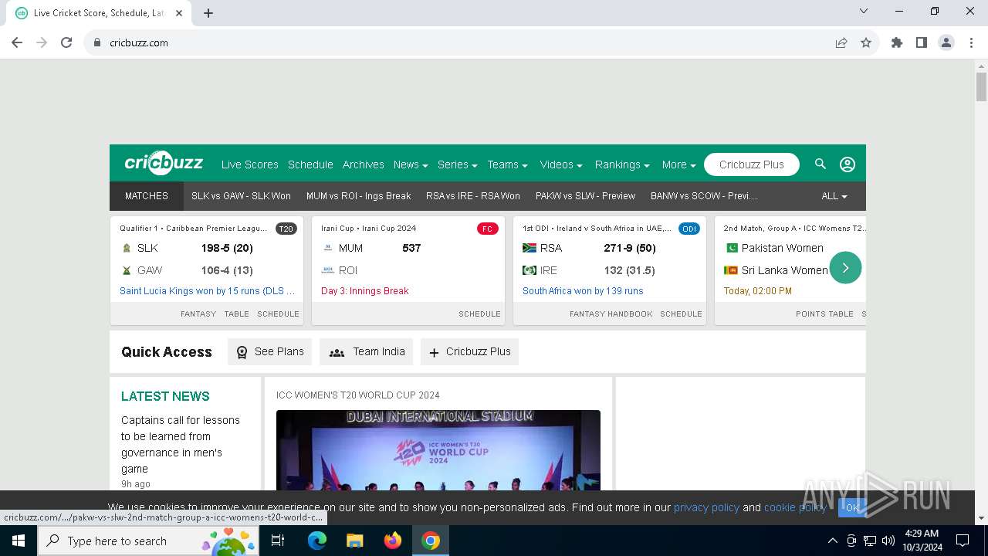Open SLK vs GAW - SLK Won match link
The width and height of the screenshot is (988, 556).
[241, 196]
